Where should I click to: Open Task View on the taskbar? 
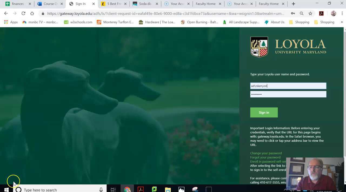113,190
